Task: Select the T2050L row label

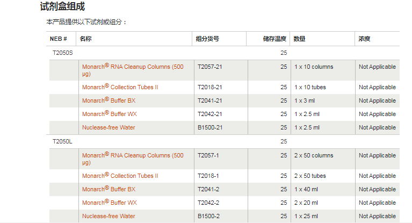Action: [x=62, y=142]
